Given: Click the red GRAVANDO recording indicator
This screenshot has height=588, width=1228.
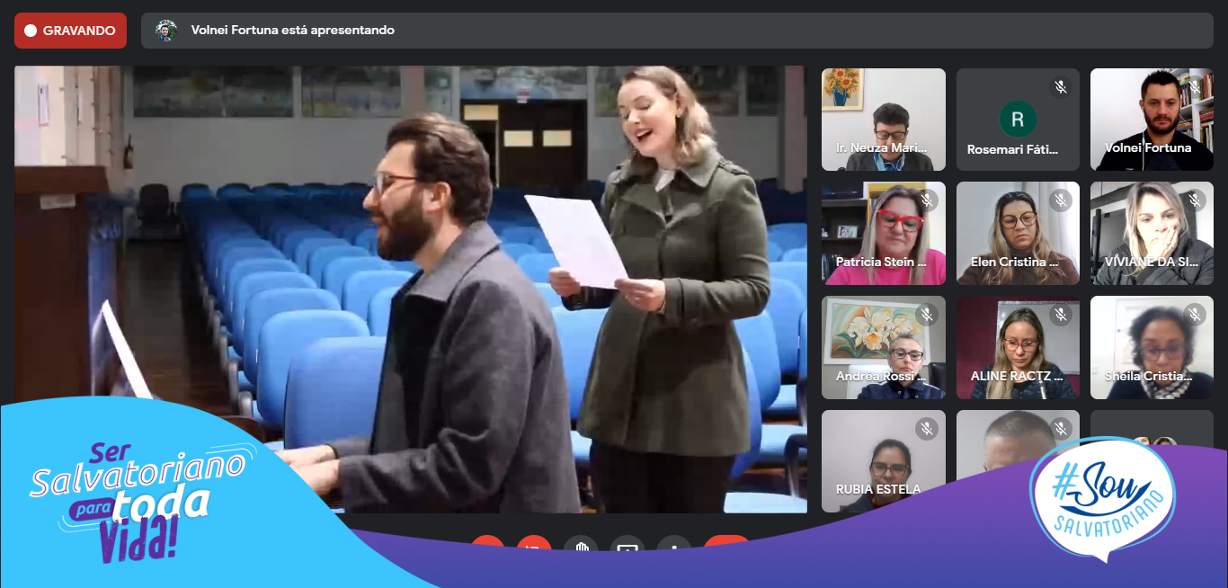Looking at the screenshot, I should (70, 31).
